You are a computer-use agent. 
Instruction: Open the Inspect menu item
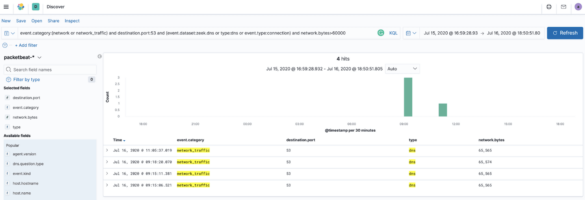coord(72,21)
